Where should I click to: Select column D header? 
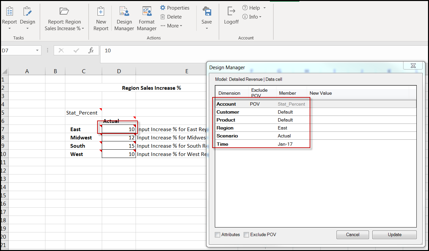pos(119,71)
